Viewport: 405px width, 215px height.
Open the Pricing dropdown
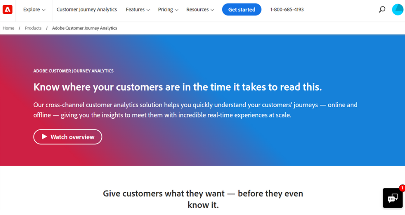168,9
